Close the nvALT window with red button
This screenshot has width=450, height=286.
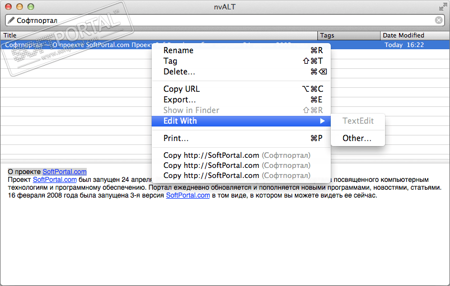point(8,7)
